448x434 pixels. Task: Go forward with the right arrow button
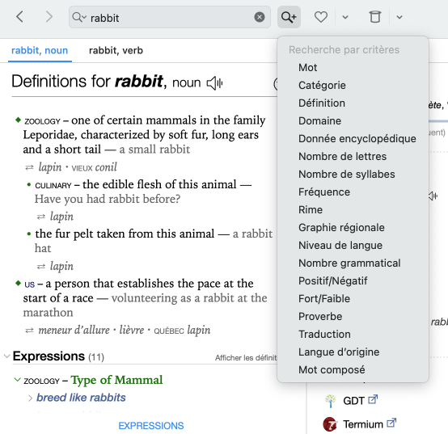point(49,17)
